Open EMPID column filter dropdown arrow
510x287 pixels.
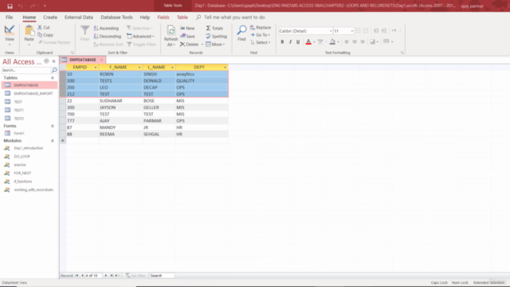tap(96, 67)
